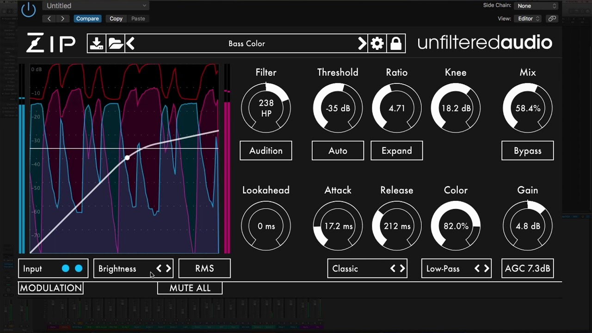
Task: Click the Release knob at 212 ms
Action: (x=397, y=226)
